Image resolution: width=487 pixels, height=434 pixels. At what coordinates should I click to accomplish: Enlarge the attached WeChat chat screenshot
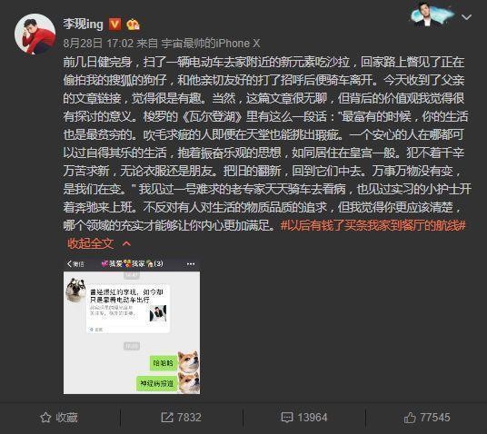tap(132, 326)
